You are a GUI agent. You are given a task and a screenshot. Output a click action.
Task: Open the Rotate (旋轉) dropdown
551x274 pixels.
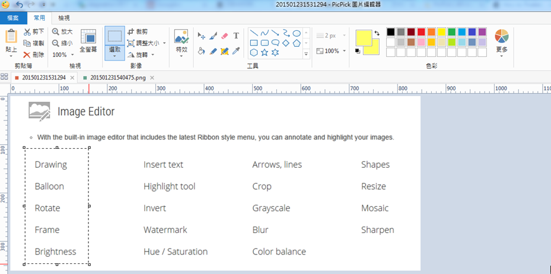[153, 55]
